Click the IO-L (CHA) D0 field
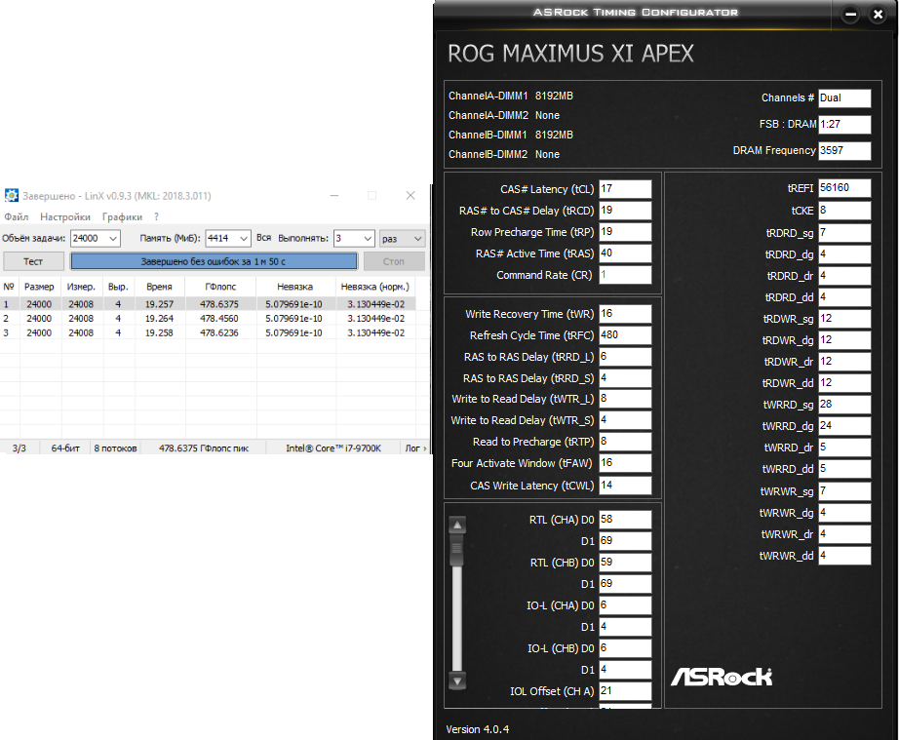The height and width of the screenshot is (740, 899). (625, 605)
